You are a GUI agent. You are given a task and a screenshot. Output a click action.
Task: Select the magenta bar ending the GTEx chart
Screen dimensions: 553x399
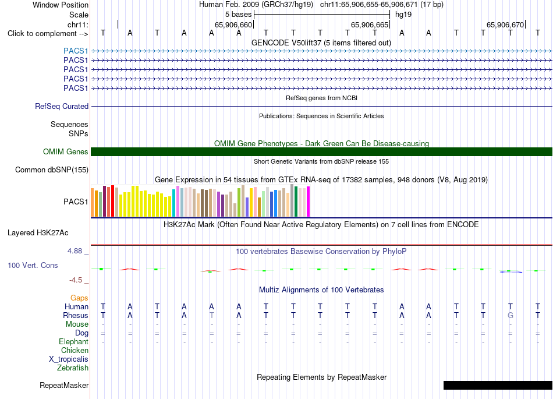(x=309, y=202)
